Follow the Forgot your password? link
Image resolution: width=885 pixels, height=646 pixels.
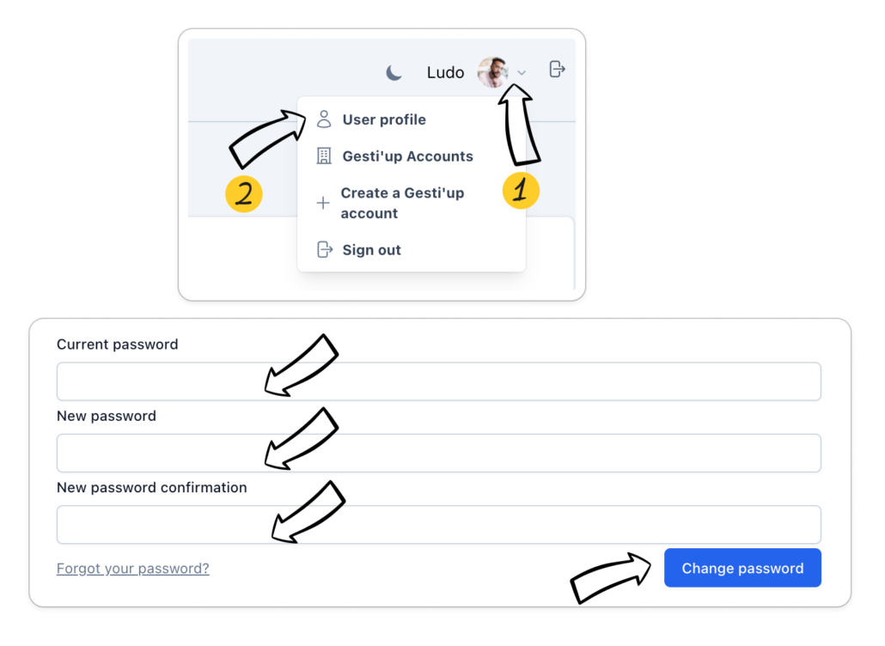point(132,569)
